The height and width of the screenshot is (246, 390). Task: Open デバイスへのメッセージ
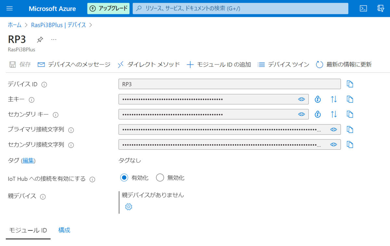(x=74, y=64)
